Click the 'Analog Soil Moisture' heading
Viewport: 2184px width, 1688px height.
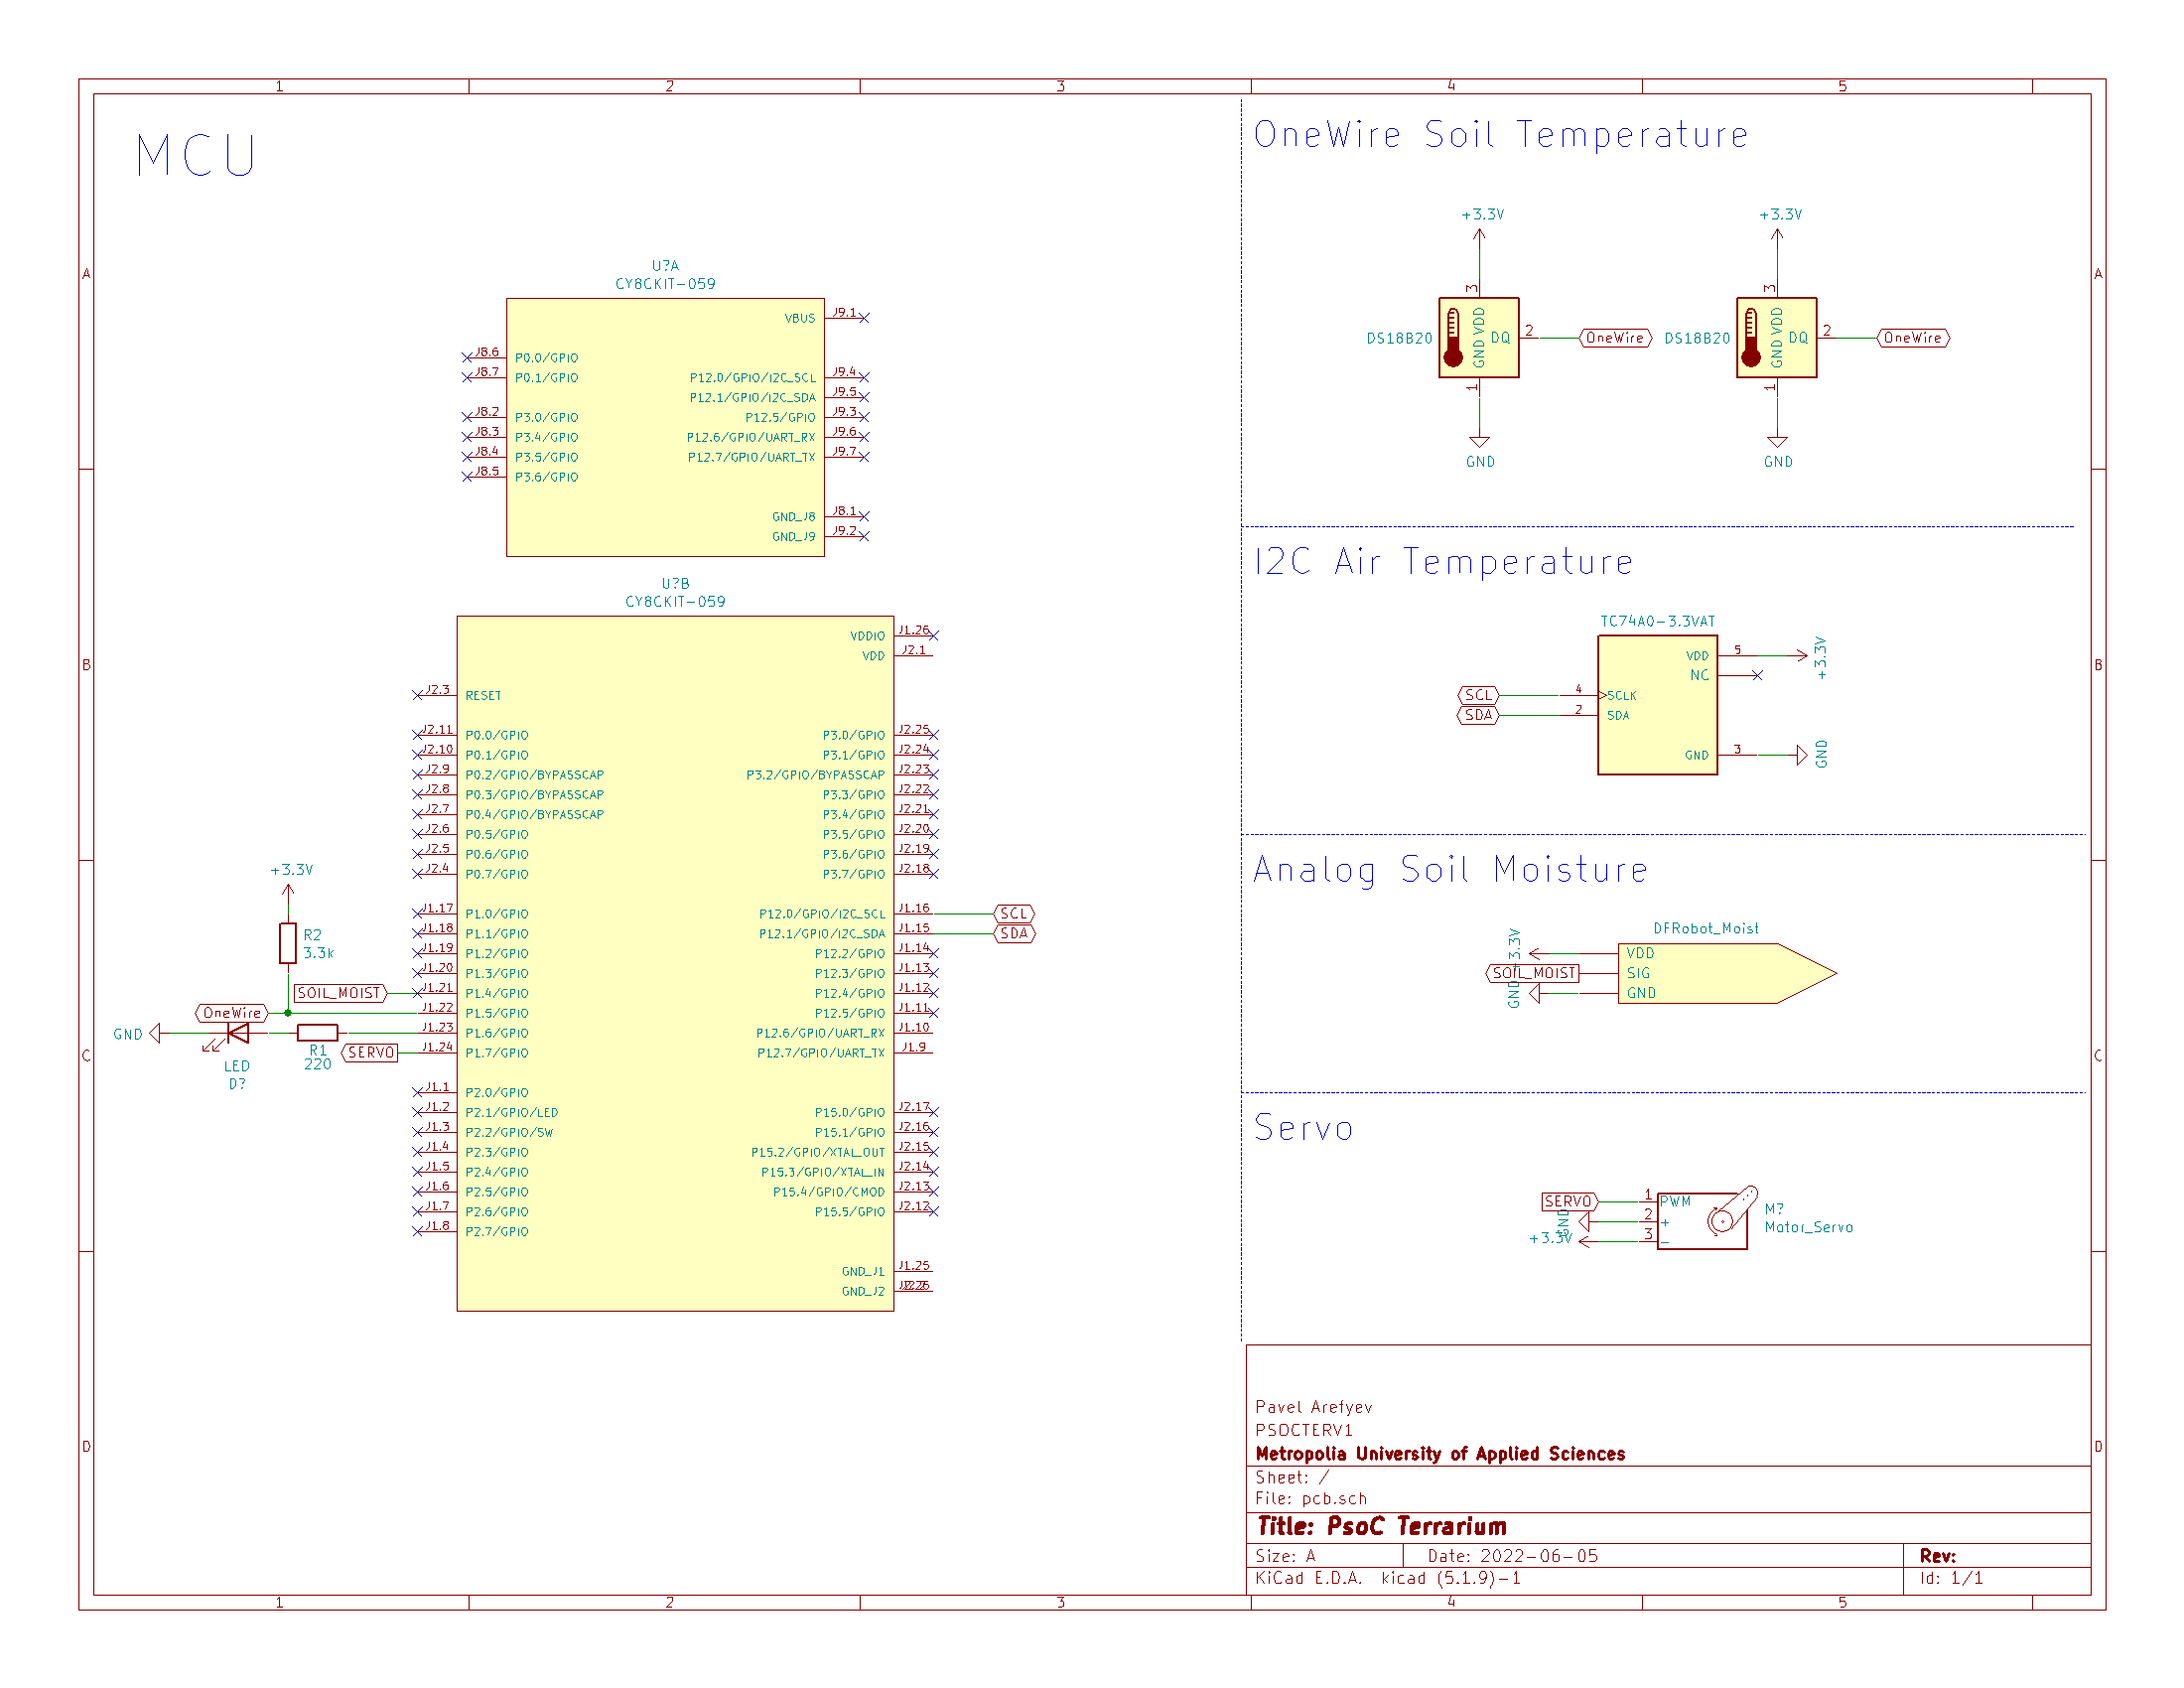coord(1450,869)
